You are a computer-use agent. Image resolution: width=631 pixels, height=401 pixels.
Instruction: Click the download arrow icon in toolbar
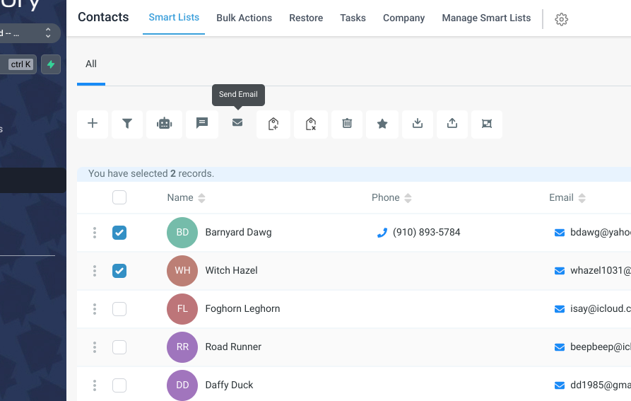pos(418,123)
